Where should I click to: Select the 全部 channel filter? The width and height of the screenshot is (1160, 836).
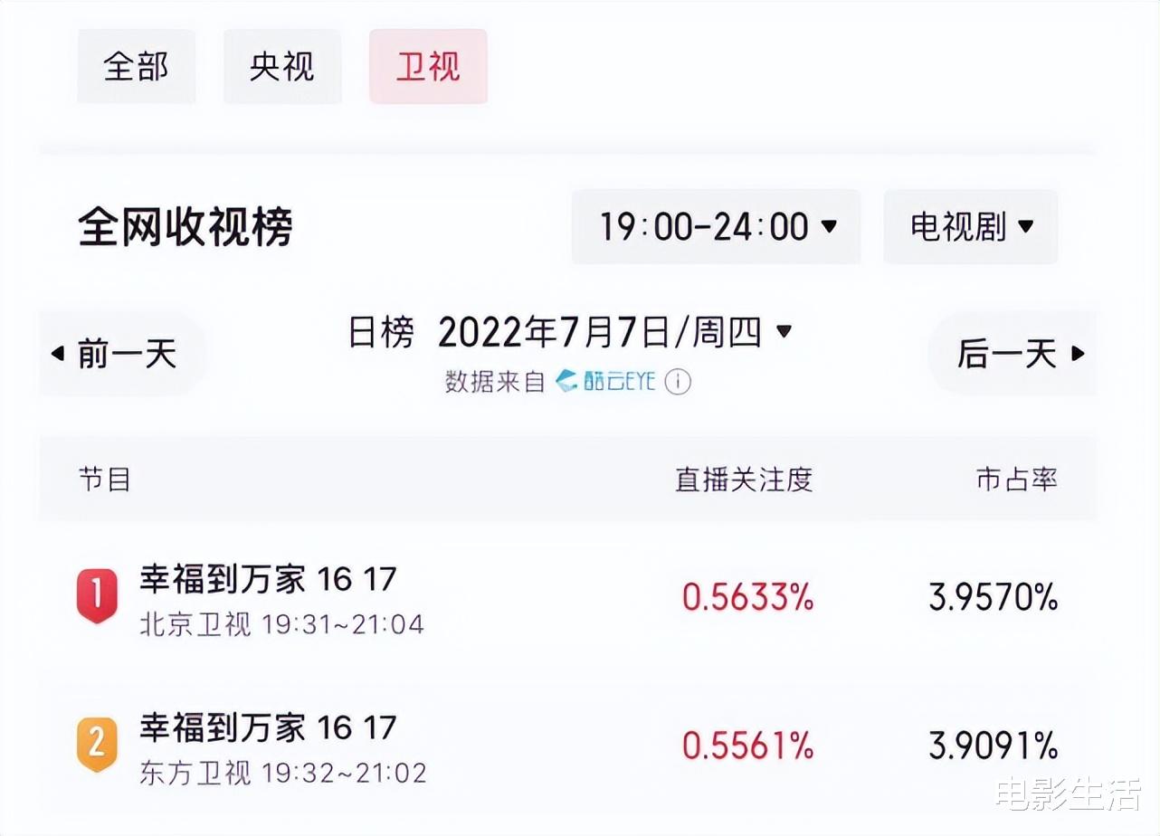[x=137, y=67]
